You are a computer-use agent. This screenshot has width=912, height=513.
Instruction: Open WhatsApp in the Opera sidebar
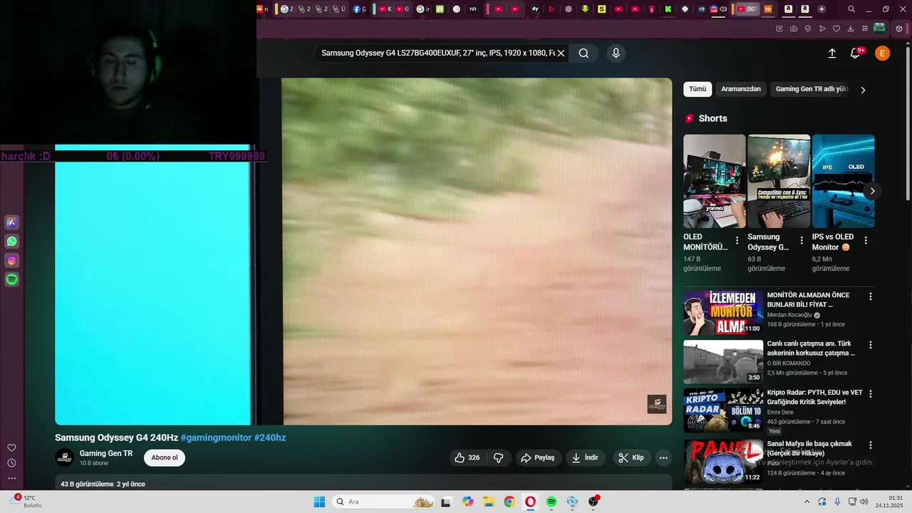[x=12, y=242]
